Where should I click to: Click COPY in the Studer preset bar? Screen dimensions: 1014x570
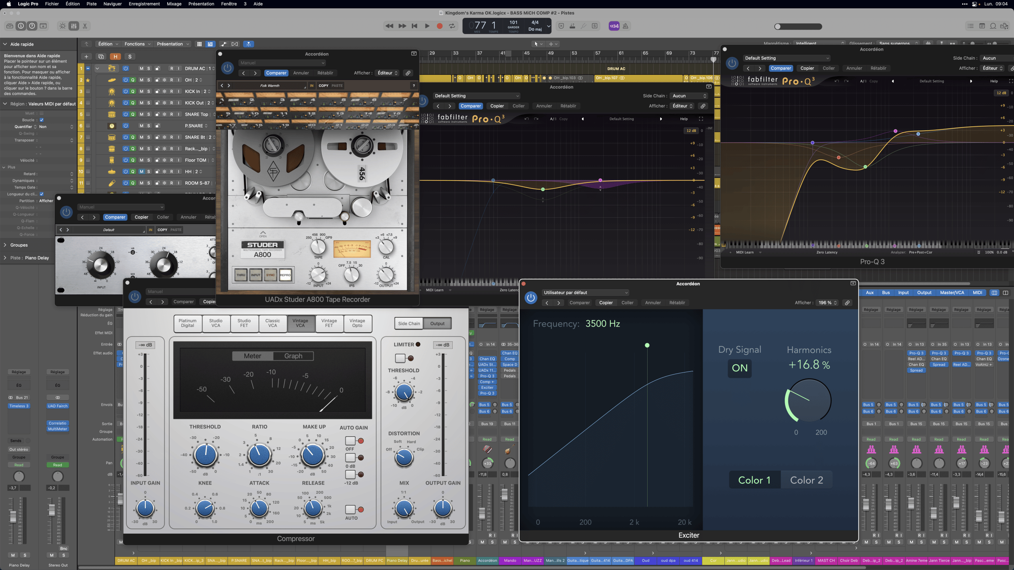coord(324,85)
